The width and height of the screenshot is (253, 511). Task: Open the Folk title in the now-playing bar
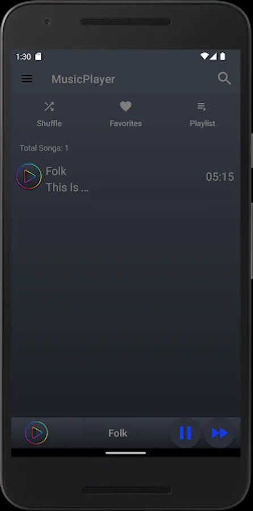(118, 433)
